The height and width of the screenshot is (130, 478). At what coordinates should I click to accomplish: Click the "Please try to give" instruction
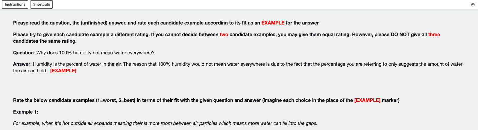coord(60,35)
